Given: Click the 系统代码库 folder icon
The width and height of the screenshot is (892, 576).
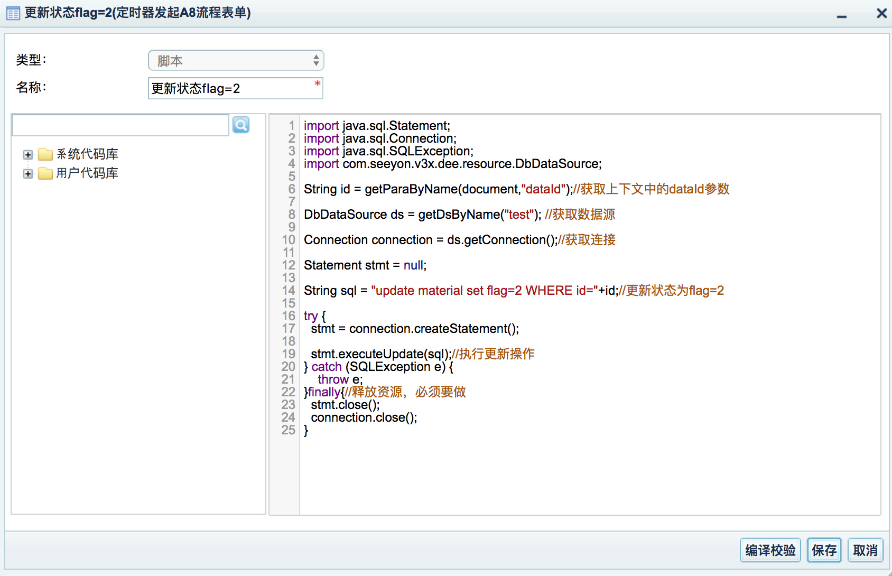Looking at the screenshot, I should pyautogui.click(x=45, y=154).
